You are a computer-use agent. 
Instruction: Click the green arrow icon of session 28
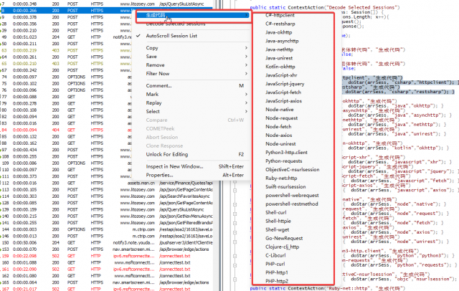tap(1, 24)
